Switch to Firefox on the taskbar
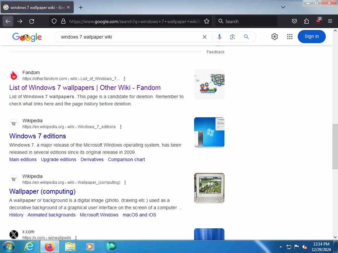This screenshot has width=338, height=253. click(x=50, y=246)
